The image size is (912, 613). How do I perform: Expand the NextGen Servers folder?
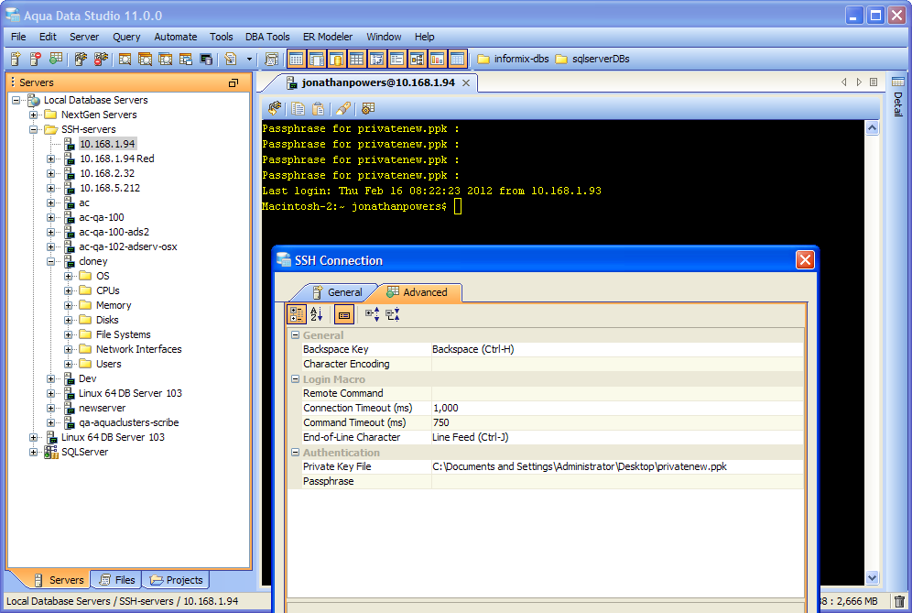(35, 115)
